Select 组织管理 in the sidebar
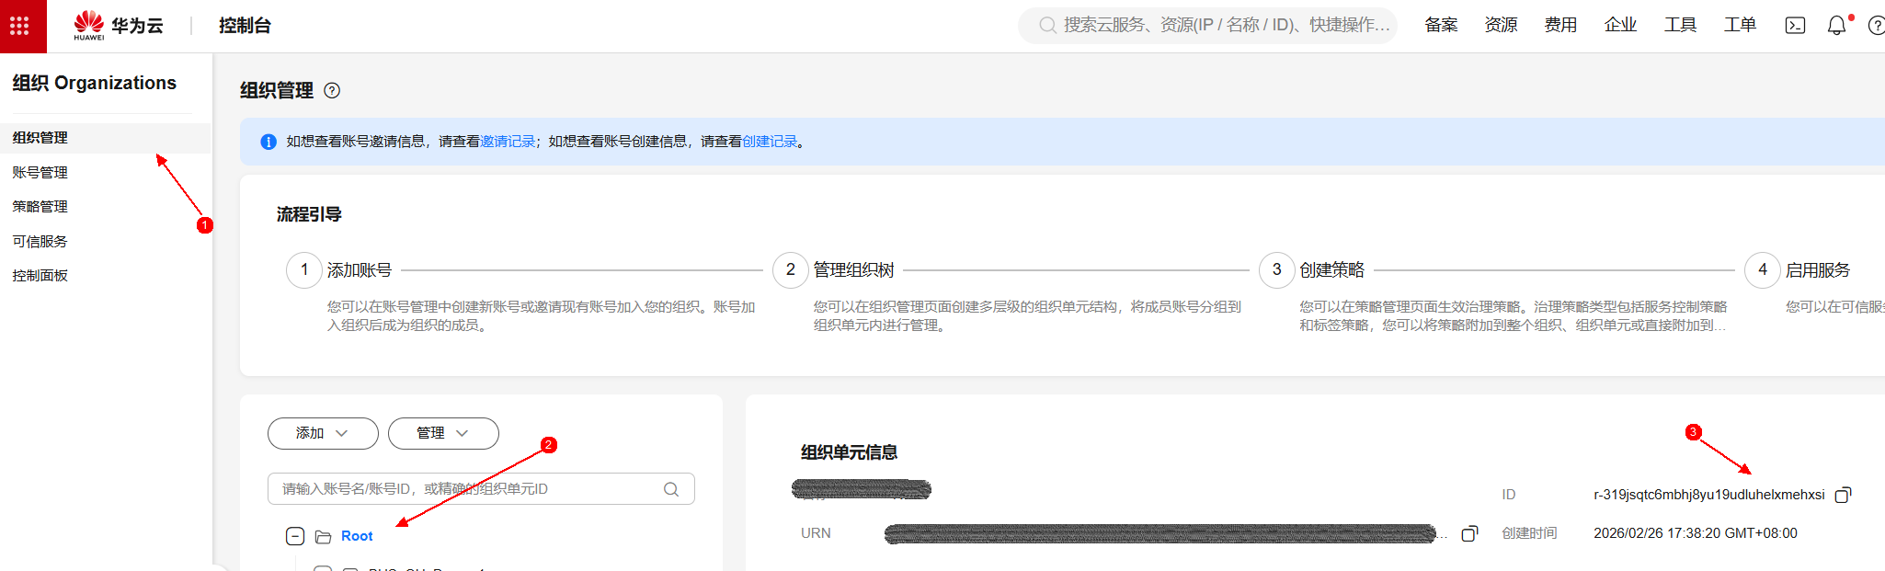Viewport: 1885px width, 571px height. point(106,138)
